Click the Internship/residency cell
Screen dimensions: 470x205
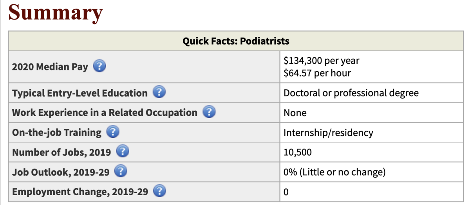pyautogui.click(x=328, y=133)
